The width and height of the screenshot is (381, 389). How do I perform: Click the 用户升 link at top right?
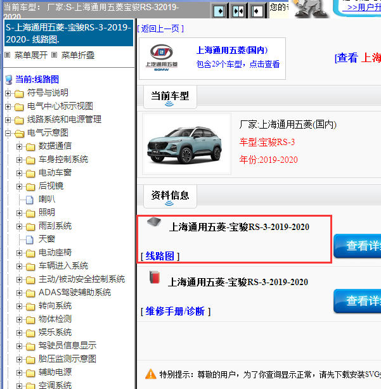coord(361,7)
